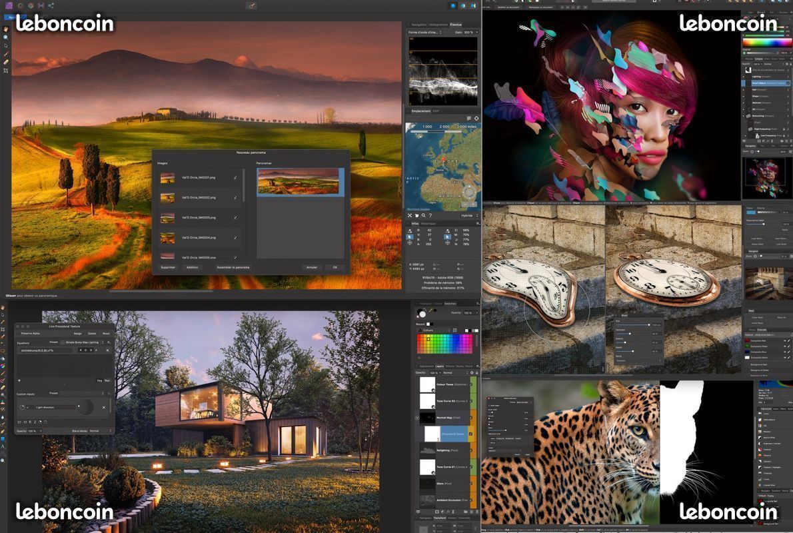Click the hue spectrum bar in the portrait window

767,43
